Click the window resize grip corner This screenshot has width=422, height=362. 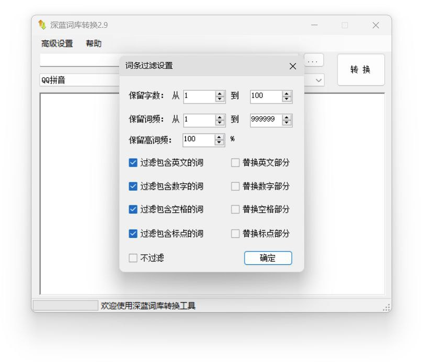(x=386, y=307)
